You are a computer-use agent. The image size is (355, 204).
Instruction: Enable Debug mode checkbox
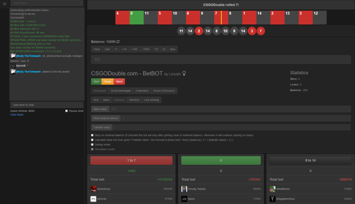(92, 144)
